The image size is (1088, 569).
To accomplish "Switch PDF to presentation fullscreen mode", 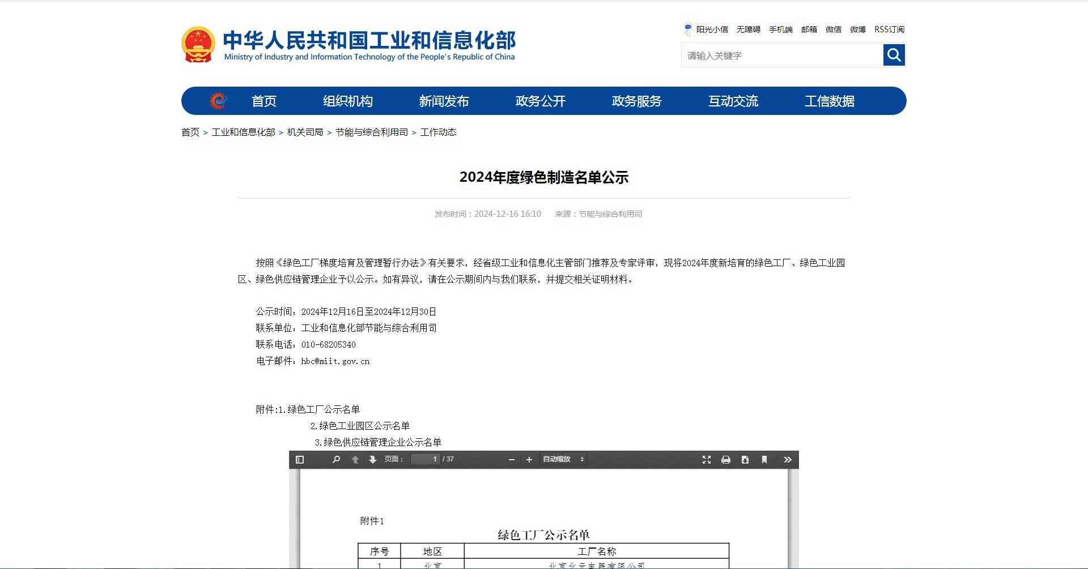I will 707,460.
